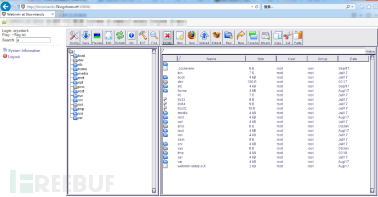Click parent directory folder icon in list
The width and height of the screenshot is (378, 197).
[165, 64]
